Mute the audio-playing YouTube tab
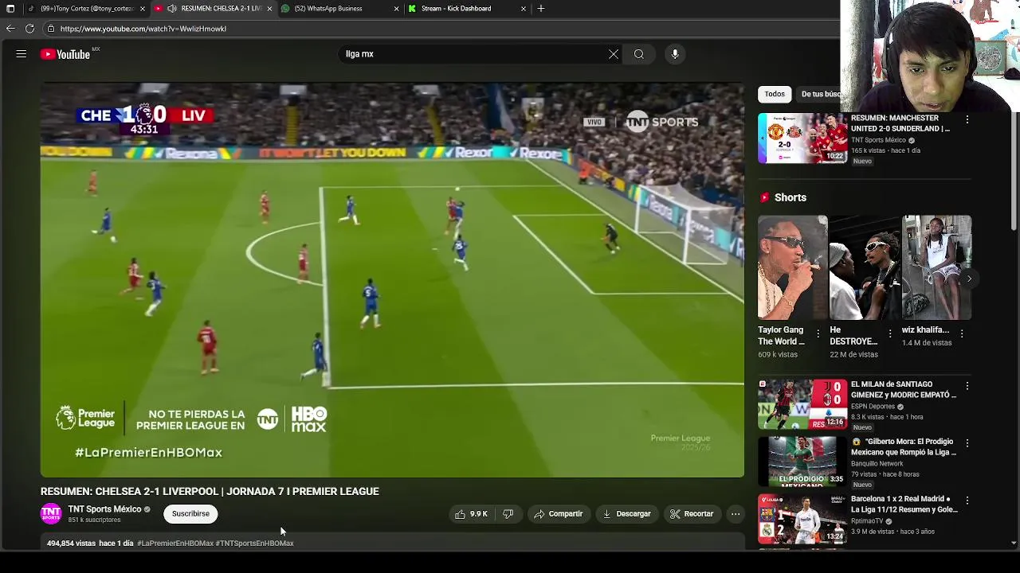1020x573 pixels. coord(171,8)
